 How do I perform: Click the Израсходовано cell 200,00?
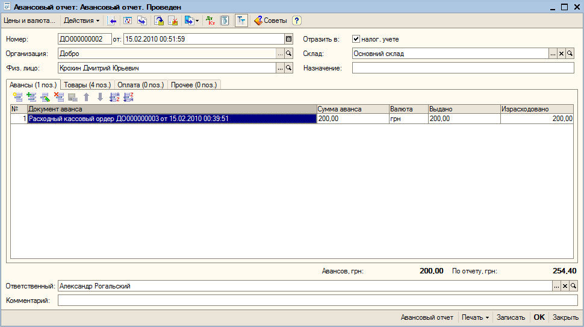click(x=537, y=119)
